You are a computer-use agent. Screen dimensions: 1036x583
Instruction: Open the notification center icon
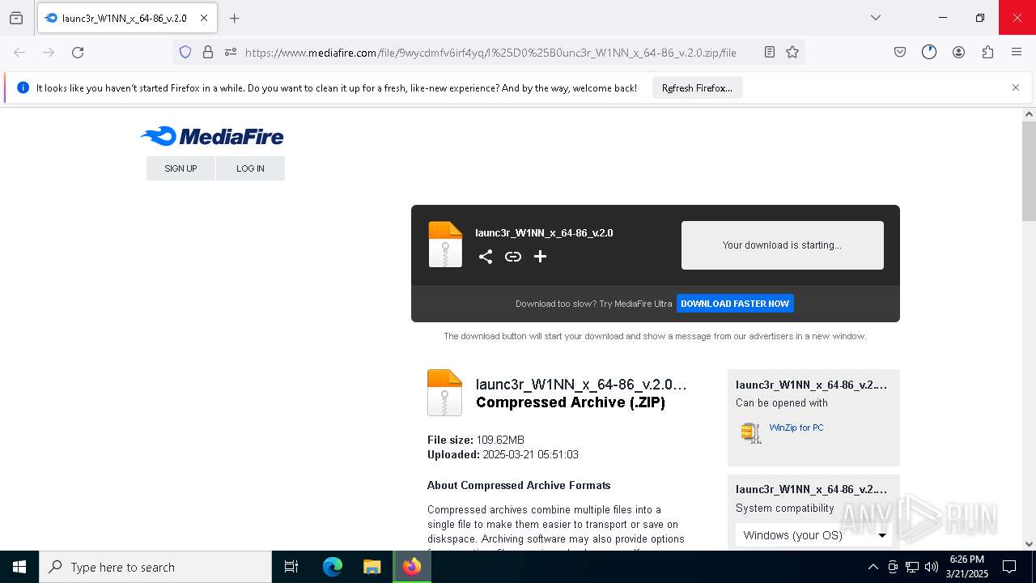(x=1009, y=567)
